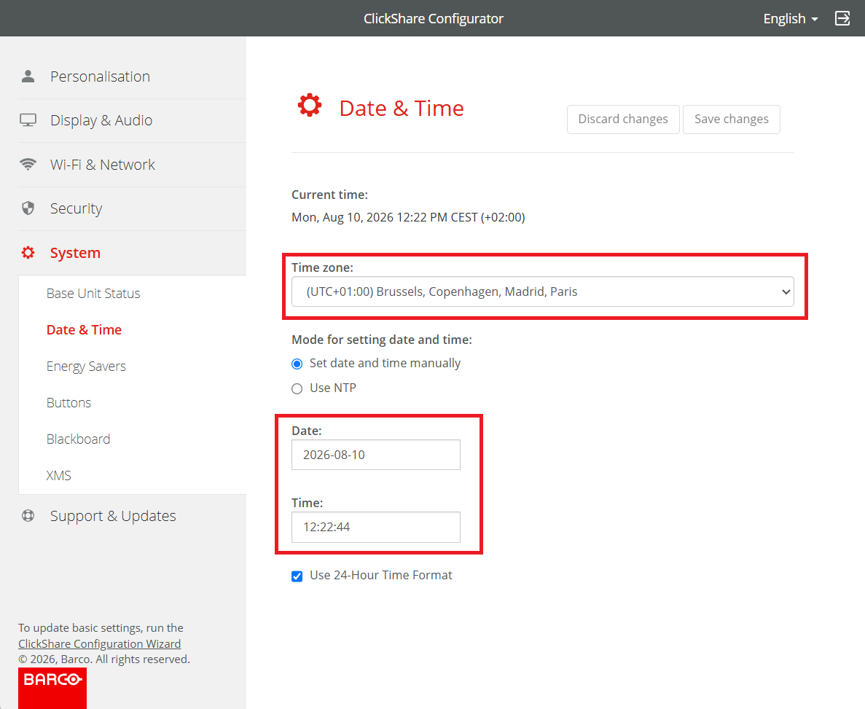Click the Barco logo
The width and height of the screenshot is (865, 709).
52,688
